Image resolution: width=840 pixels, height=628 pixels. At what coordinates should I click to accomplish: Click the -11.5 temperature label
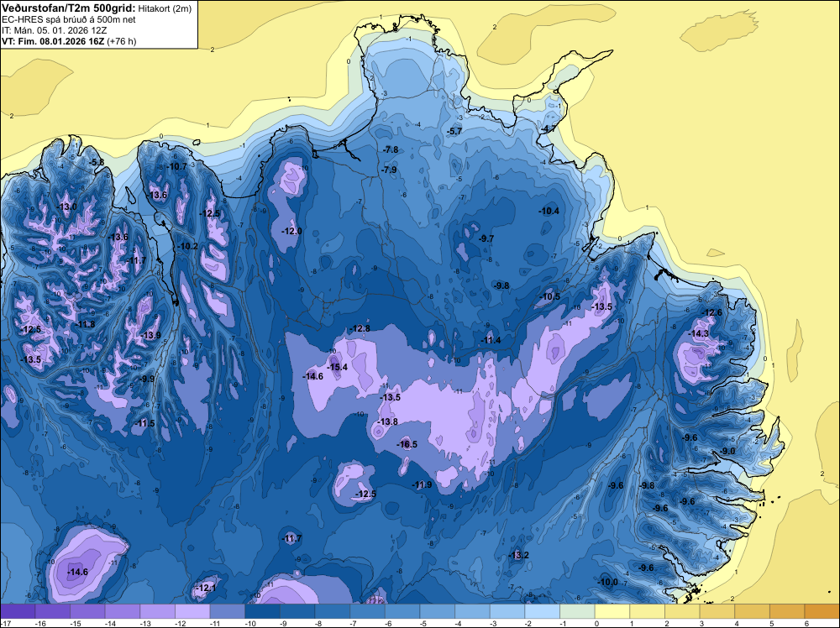(x=144, y=423)
